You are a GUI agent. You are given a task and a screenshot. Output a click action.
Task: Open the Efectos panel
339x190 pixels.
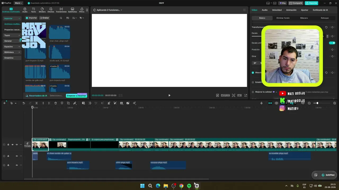(51, 10)
